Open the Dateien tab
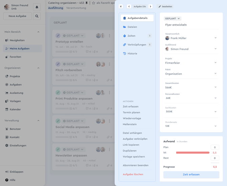Screen dimensions: 227x186 [132, 27]
